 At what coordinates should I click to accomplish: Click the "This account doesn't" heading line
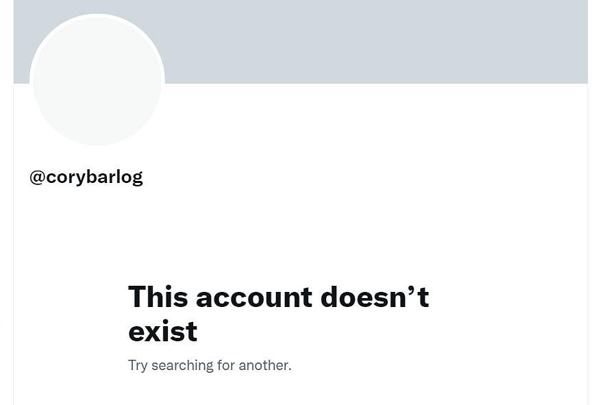point(279,297)
